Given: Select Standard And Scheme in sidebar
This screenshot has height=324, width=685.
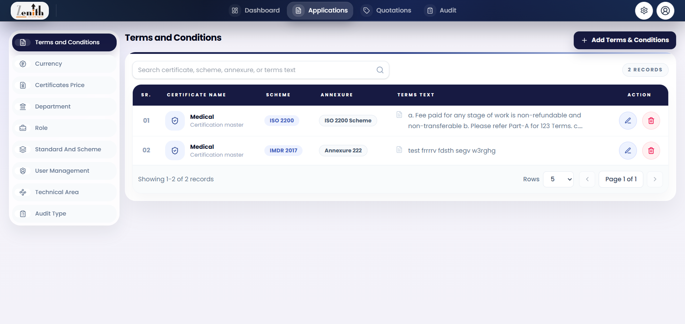Looking at the screenshot, I should click(64, 150).
